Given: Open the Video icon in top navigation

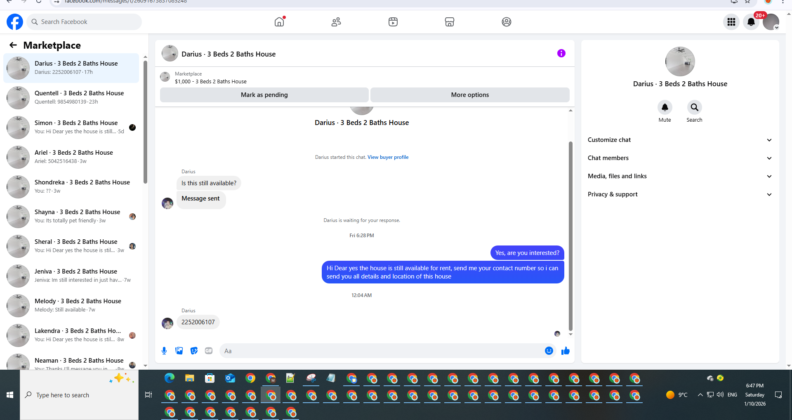Looking at the screenshot, I should [393, 22].
